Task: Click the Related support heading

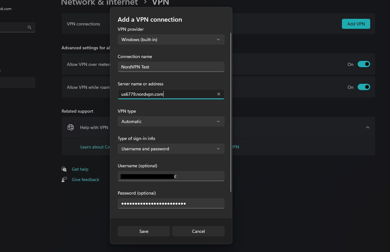Action: 77,111
